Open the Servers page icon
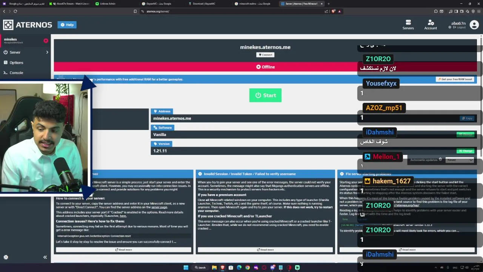 pyautogui.click(x=408, y=25)
